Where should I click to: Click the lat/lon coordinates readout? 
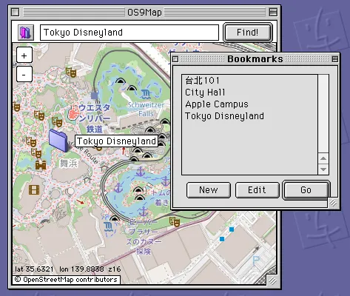point(68,269)
